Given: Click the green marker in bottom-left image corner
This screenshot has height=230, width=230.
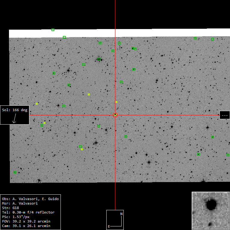Looking at the screenshot, I should click(15, 172).
